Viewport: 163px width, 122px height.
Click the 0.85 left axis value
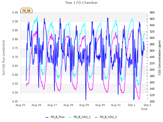(x=15, y=30)
